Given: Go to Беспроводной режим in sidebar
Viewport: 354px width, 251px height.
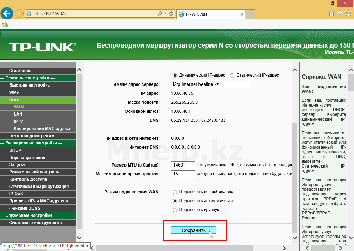Looking at the screenshot, I should 32,136.
